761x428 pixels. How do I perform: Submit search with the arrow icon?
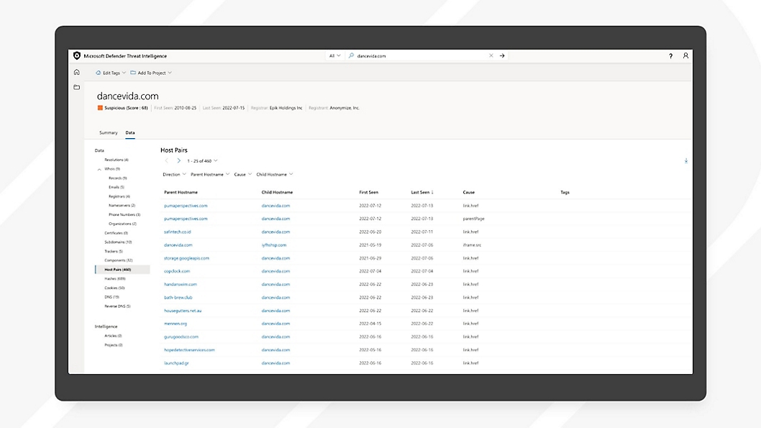pyautogui.click(x=502, y=55)
